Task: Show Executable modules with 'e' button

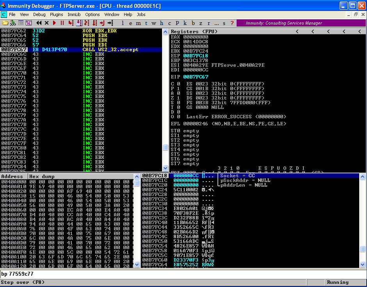Action: (x=130, y=23)
